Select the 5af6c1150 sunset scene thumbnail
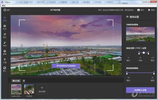The width and height of the screenshot is (158, 100). pyautogui.click(x=16, y=89)
